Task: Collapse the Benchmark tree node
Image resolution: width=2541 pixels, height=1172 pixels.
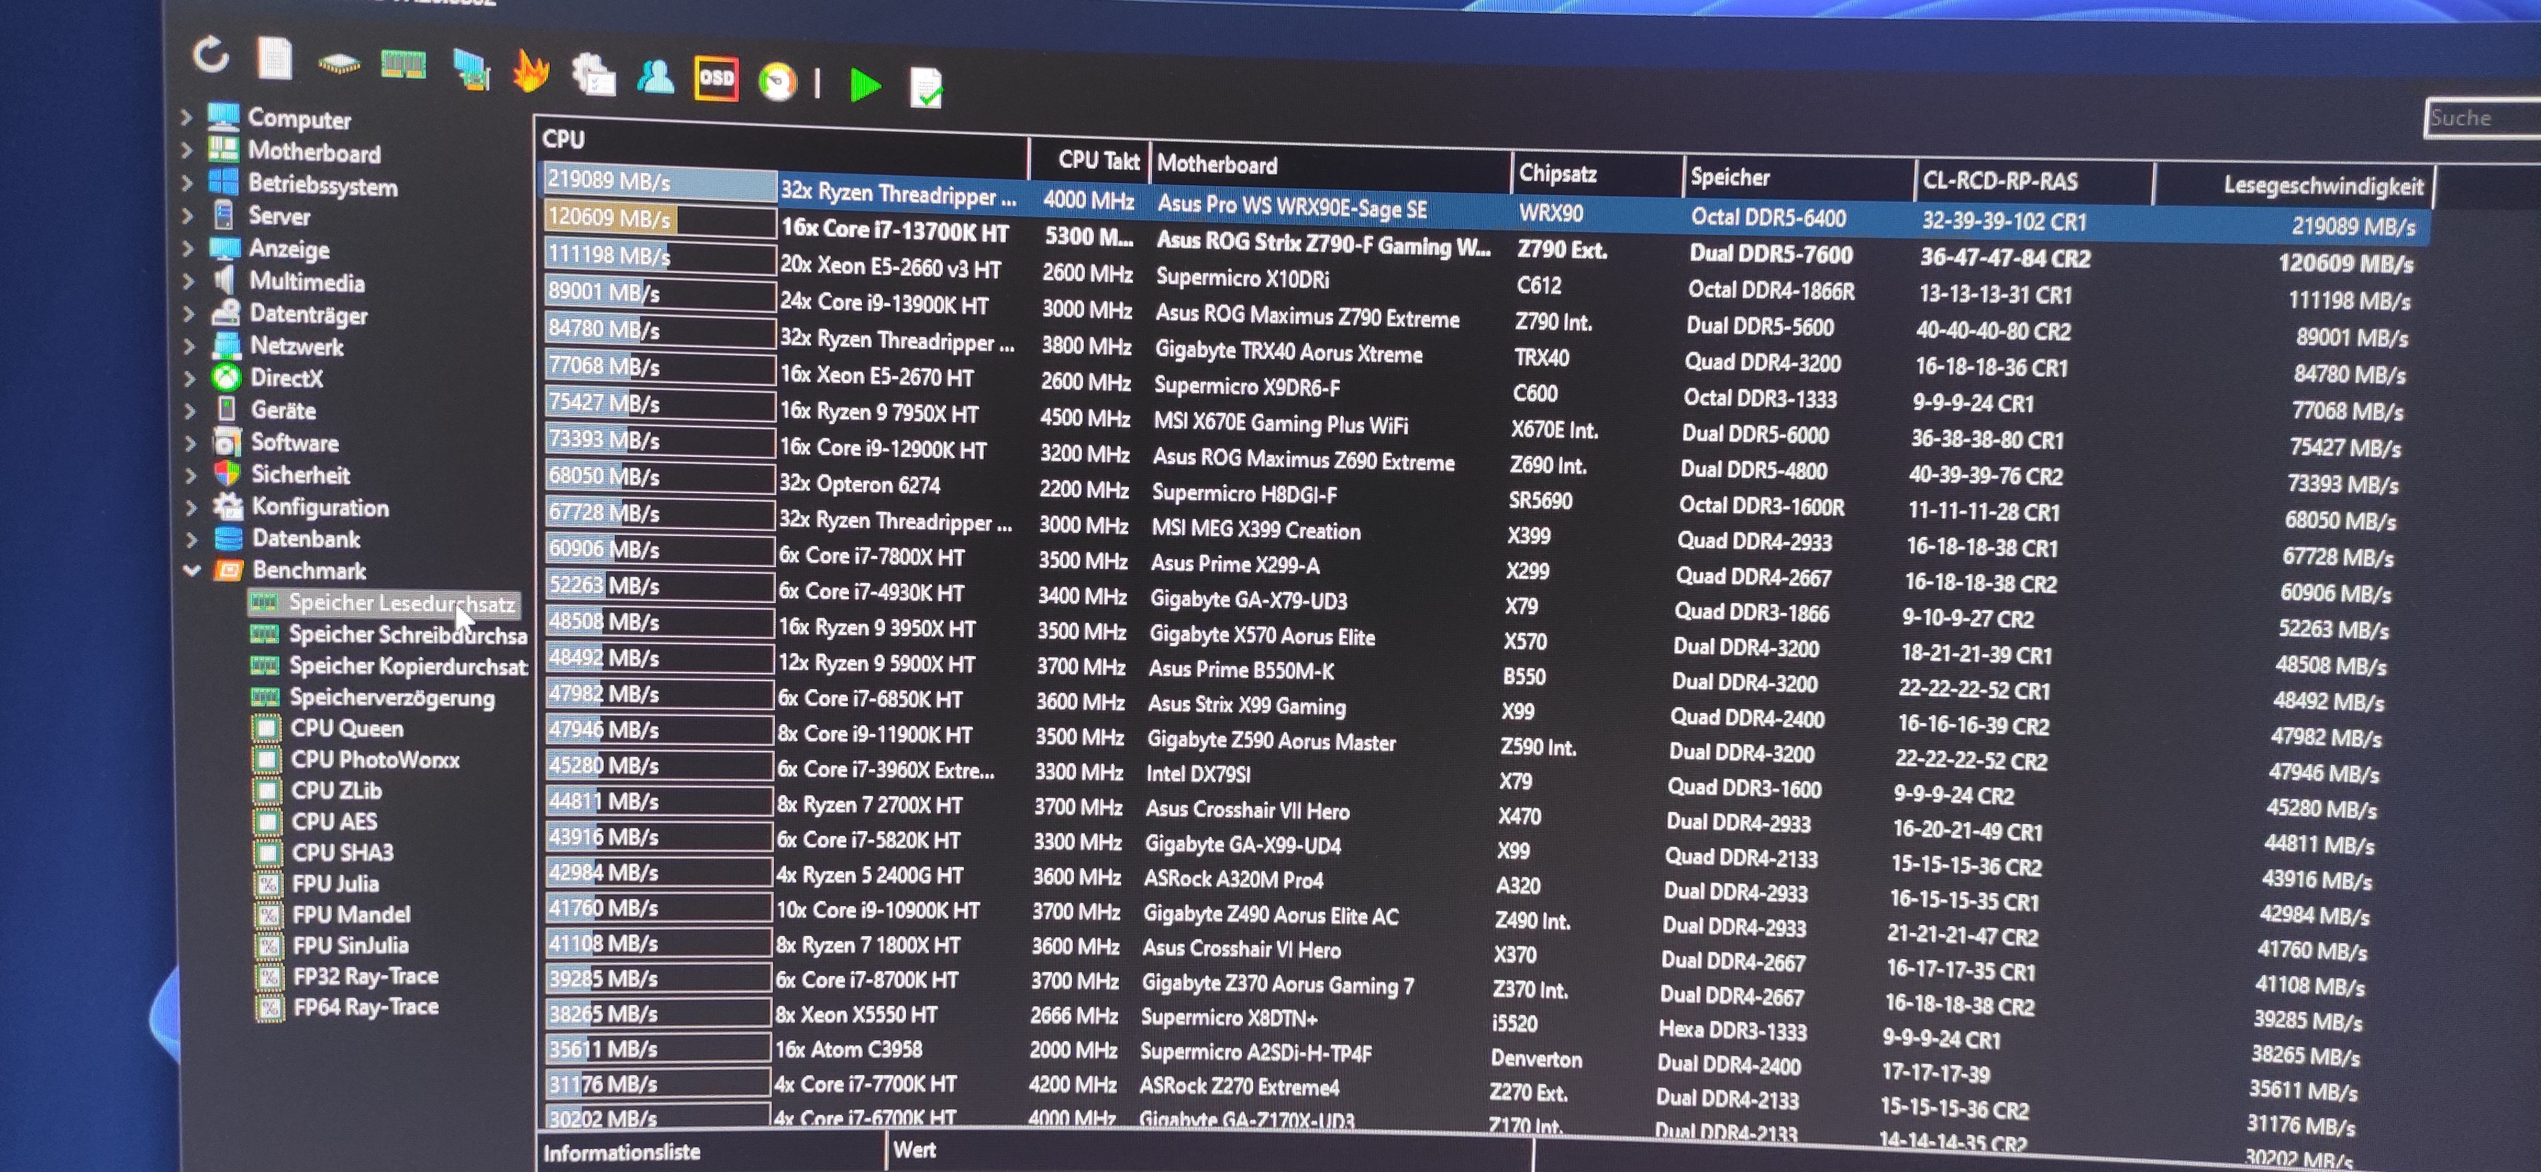Action: point(192,570)
